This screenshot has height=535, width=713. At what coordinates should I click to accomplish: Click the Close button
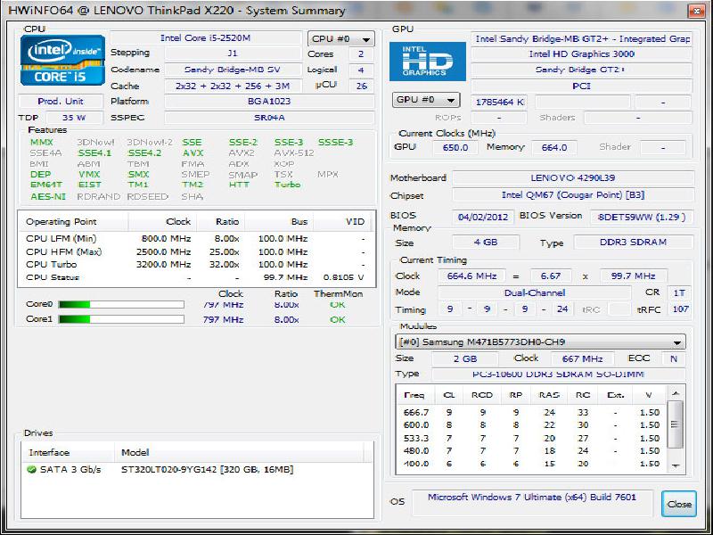[679, 504]
